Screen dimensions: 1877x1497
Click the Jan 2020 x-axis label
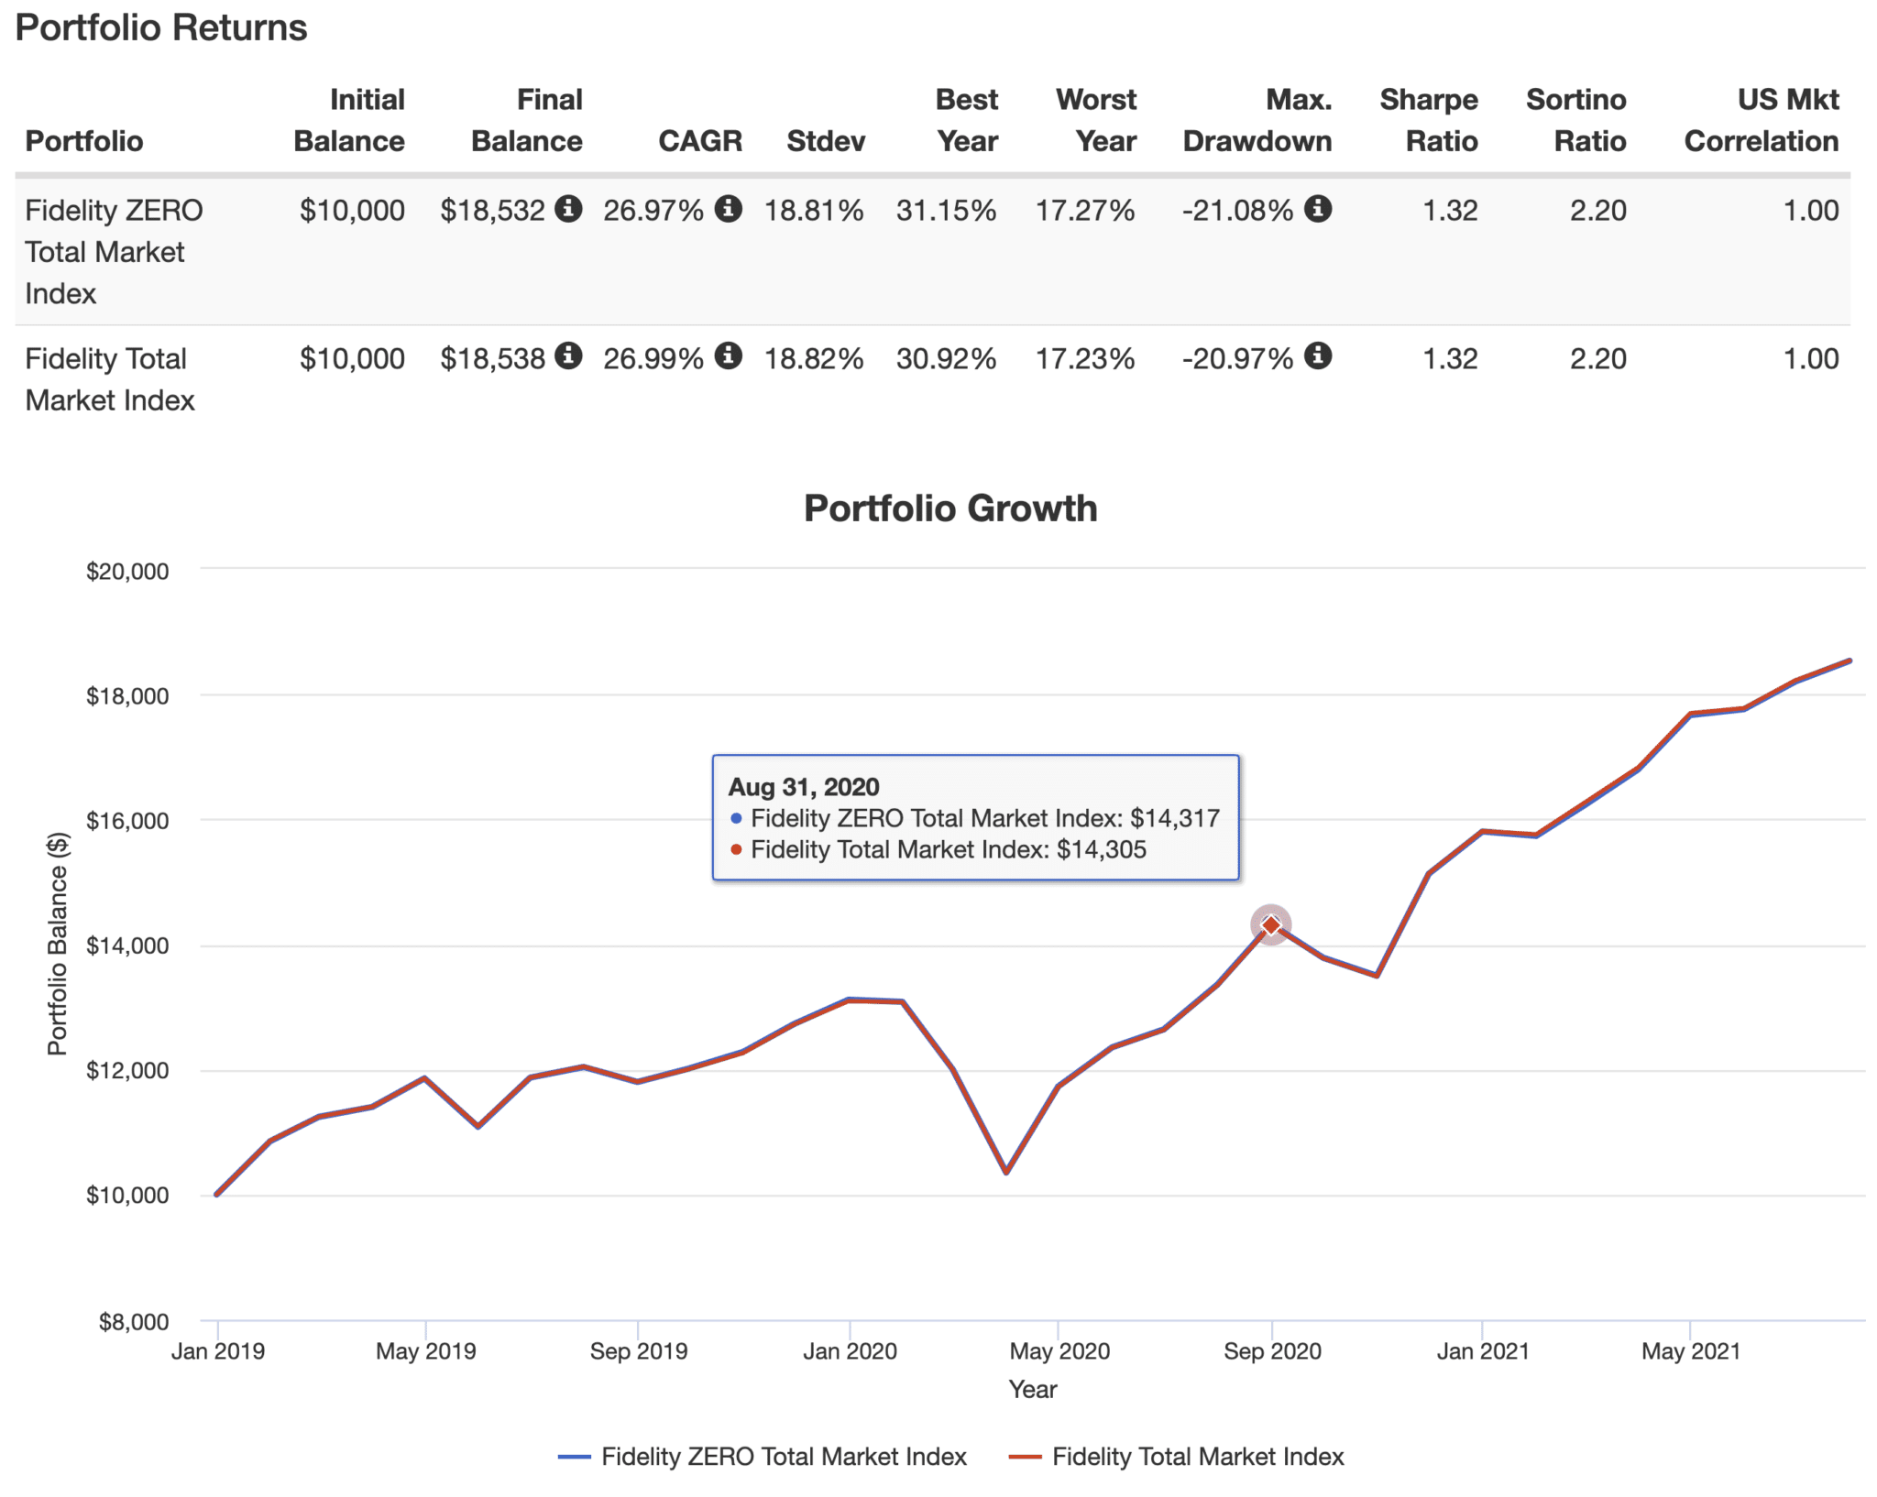[x=850, y=1350]
